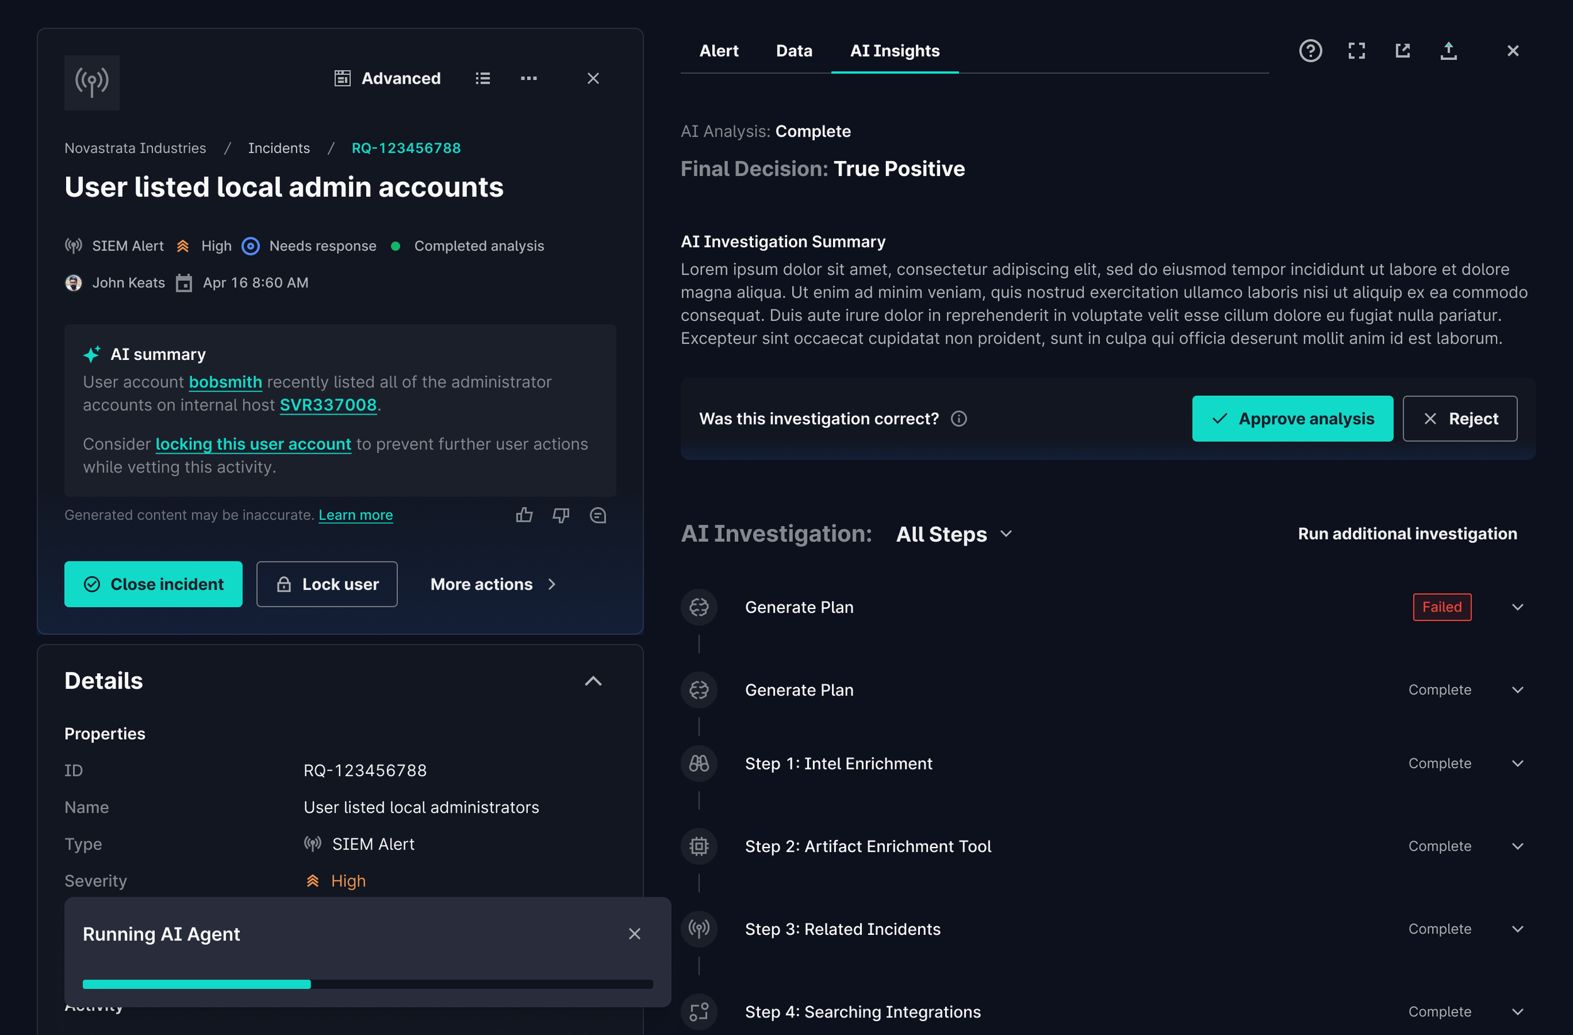Click the info icon next to the investigation question
The width and height of the screenshot is (1573, 1035).
click(958, 418)
